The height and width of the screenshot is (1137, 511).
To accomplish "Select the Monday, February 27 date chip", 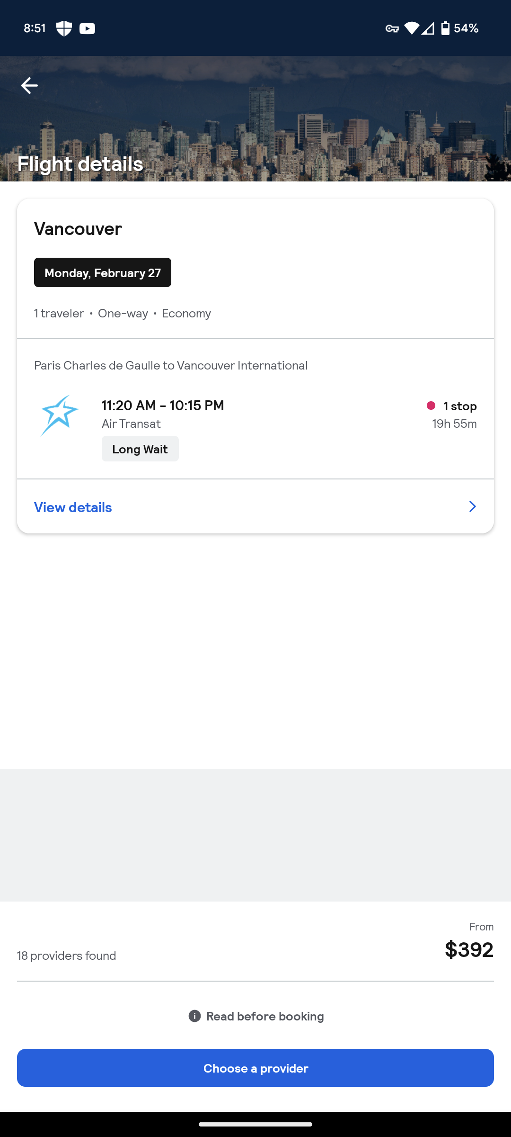I will (103, 272).
